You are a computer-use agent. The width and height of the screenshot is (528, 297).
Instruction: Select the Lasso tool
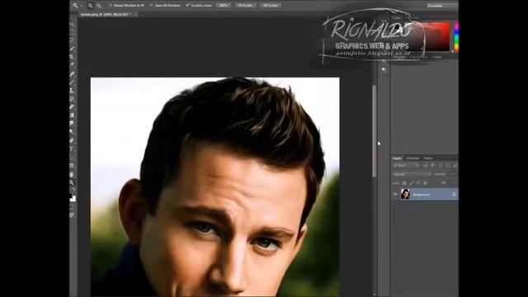pyautogui.click(x=73, y=40)
